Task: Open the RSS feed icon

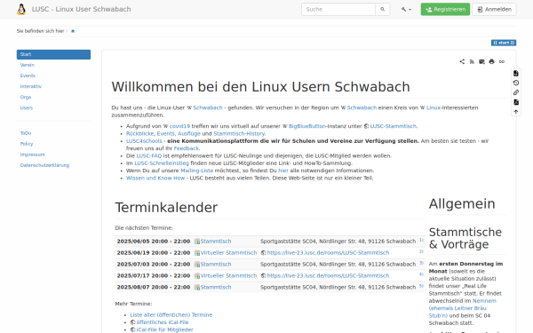Action: click(472, 61)
